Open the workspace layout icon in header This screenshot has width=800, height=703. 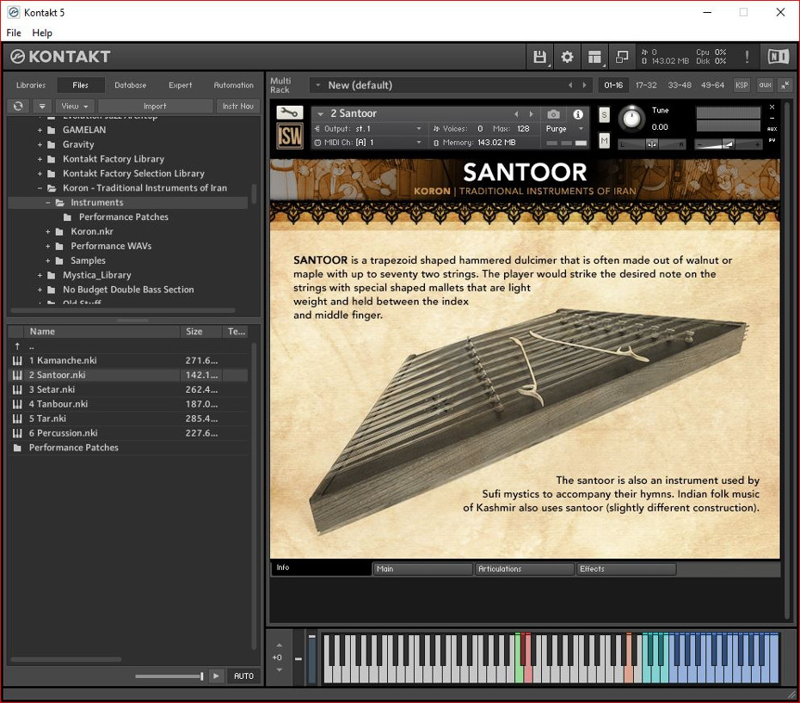click(594, 57)
